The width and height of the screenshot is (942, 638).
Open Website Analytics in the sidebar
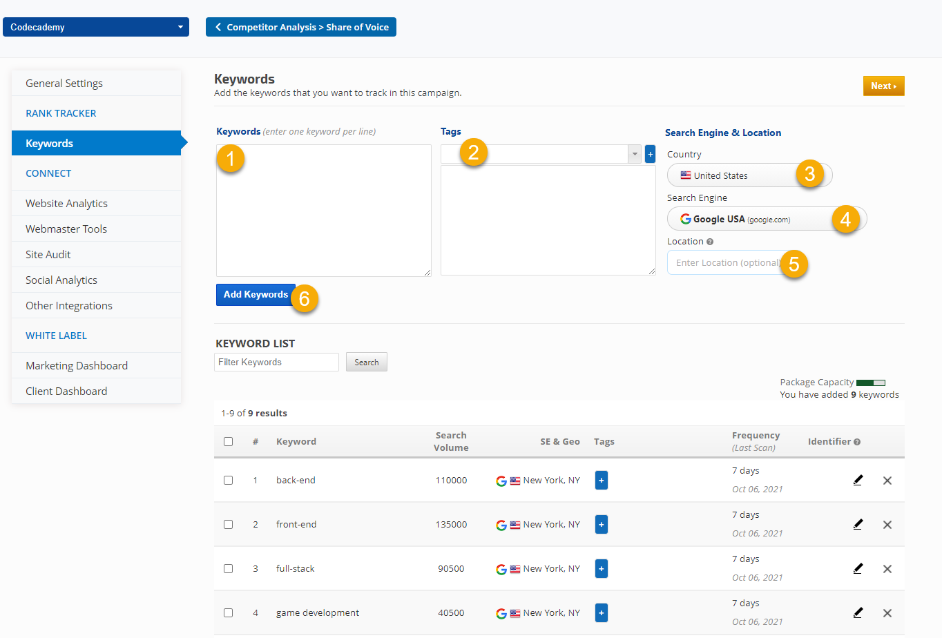(66, 204)
